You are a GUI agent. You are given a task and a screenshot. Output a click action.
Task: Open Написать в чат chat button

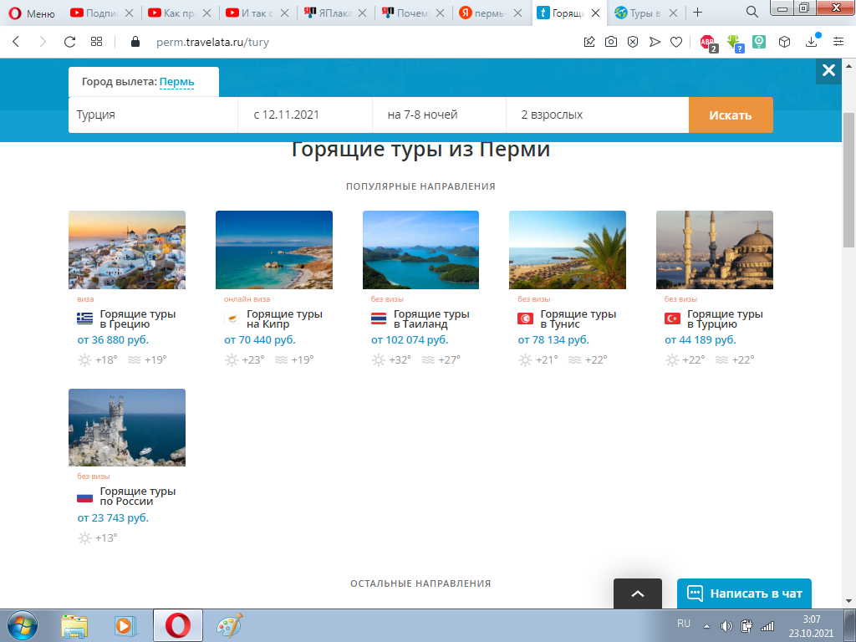[x=744, y=594]
